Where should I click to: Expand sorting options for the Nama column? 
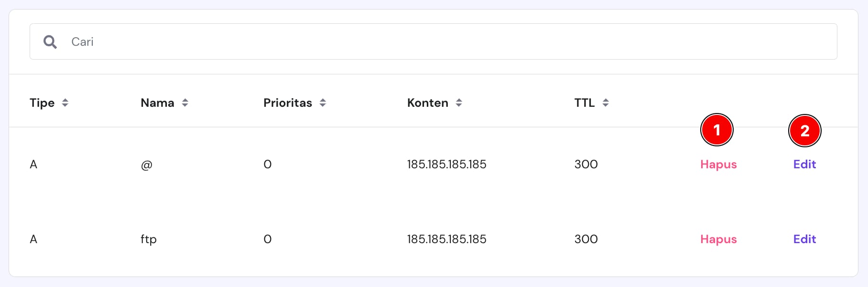coord(185,102)
